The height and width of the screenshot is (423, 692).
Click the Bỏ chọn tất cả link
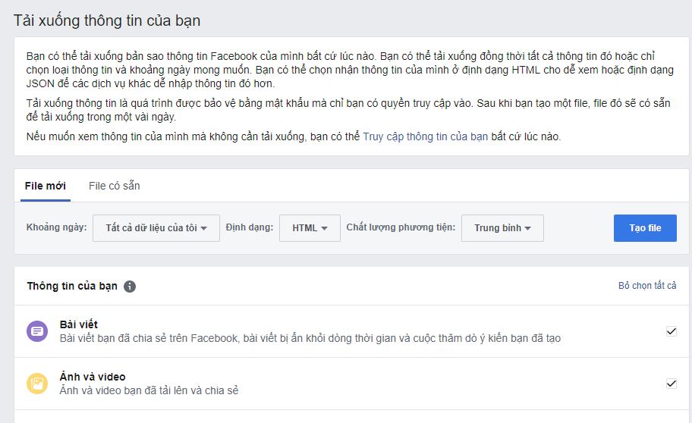647,286
